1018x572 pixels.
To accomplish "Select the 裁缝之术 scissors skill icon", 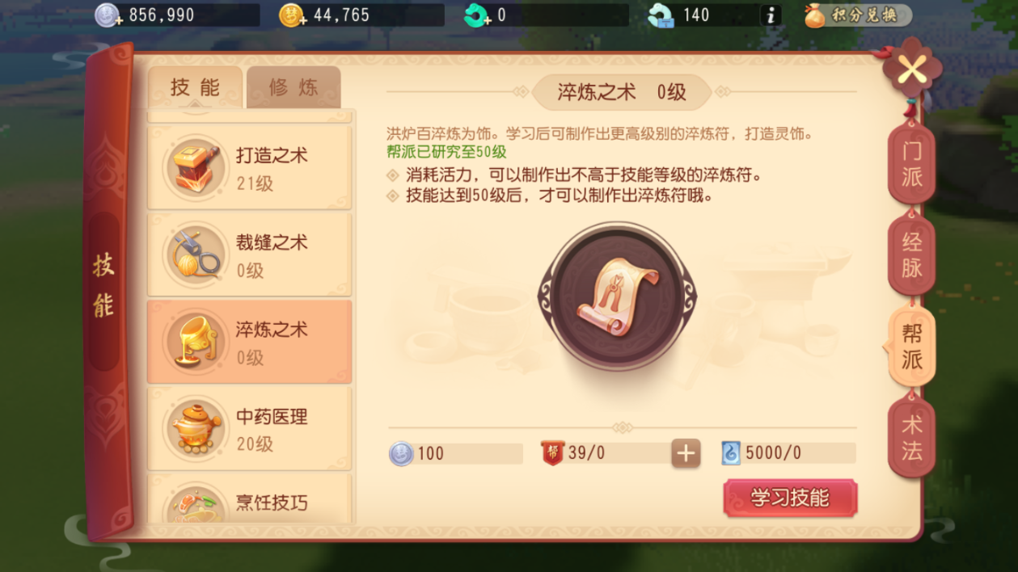I will pyautogui.click(x=194, y=254).
